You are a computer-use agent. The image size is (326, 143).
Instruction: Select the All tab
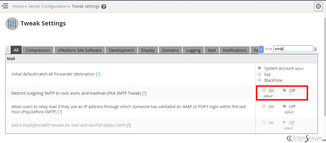click(x=16, y=50)
